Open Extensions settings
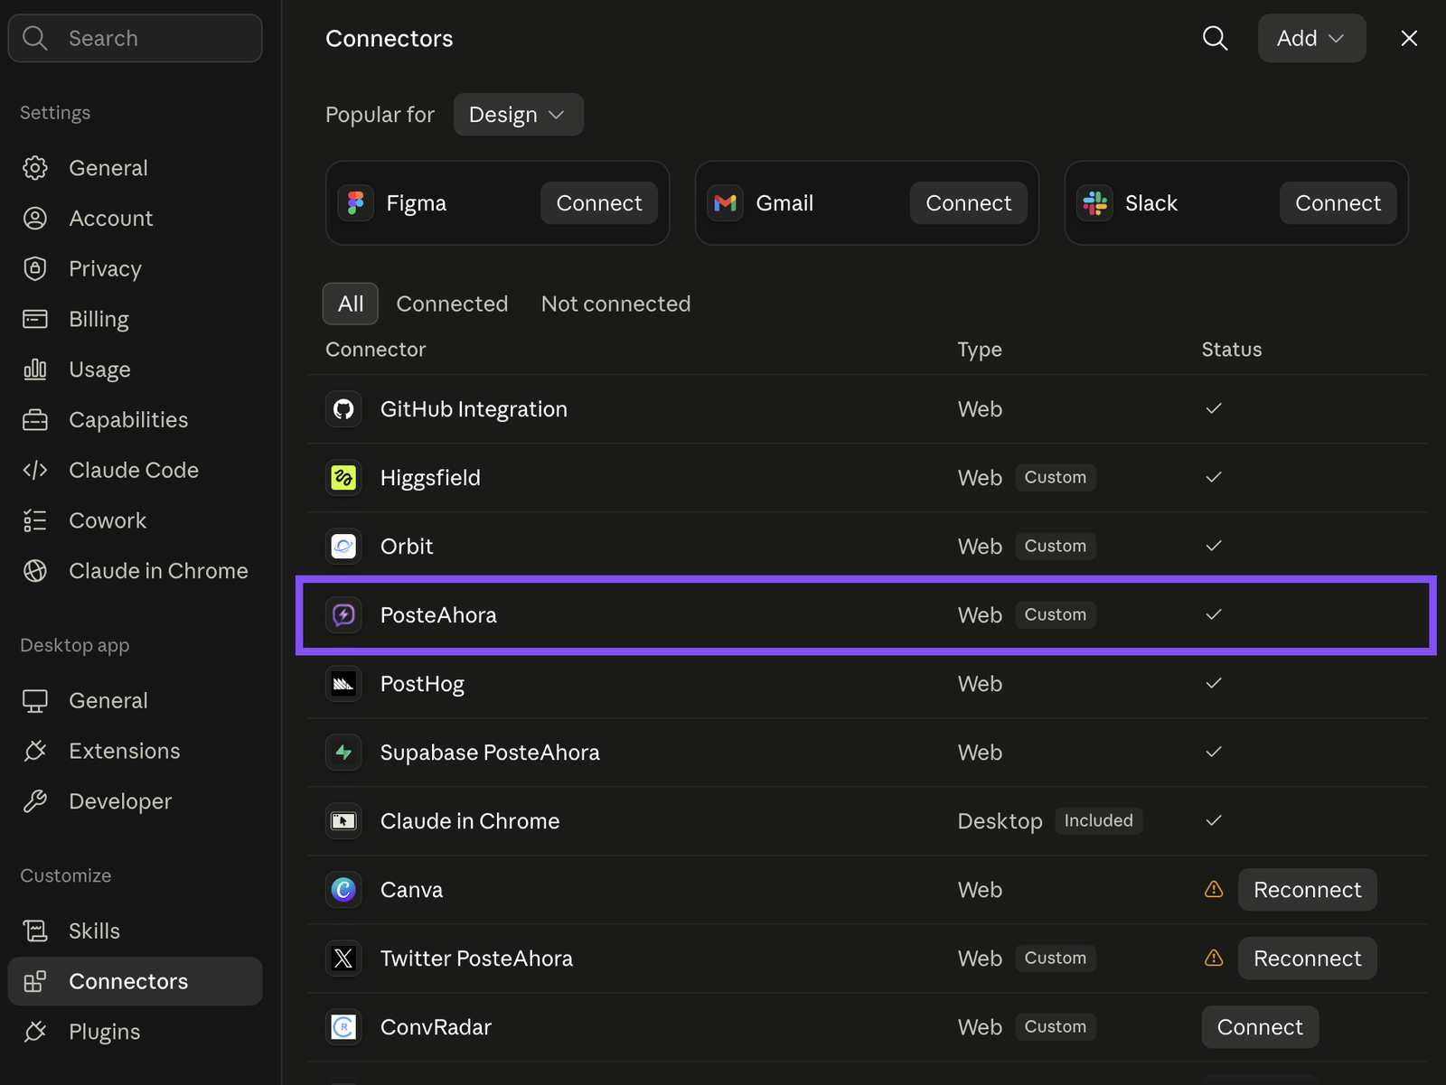 click(135, 751)
